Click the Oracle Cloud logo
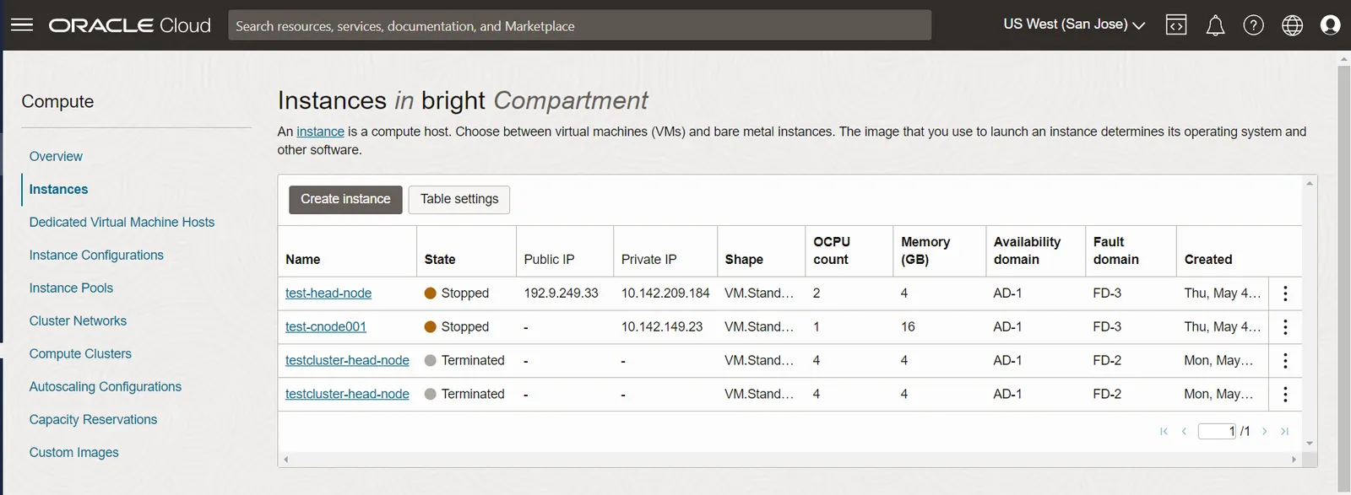Viewport: 1351px width, 495px height. [x=129, y=25]
